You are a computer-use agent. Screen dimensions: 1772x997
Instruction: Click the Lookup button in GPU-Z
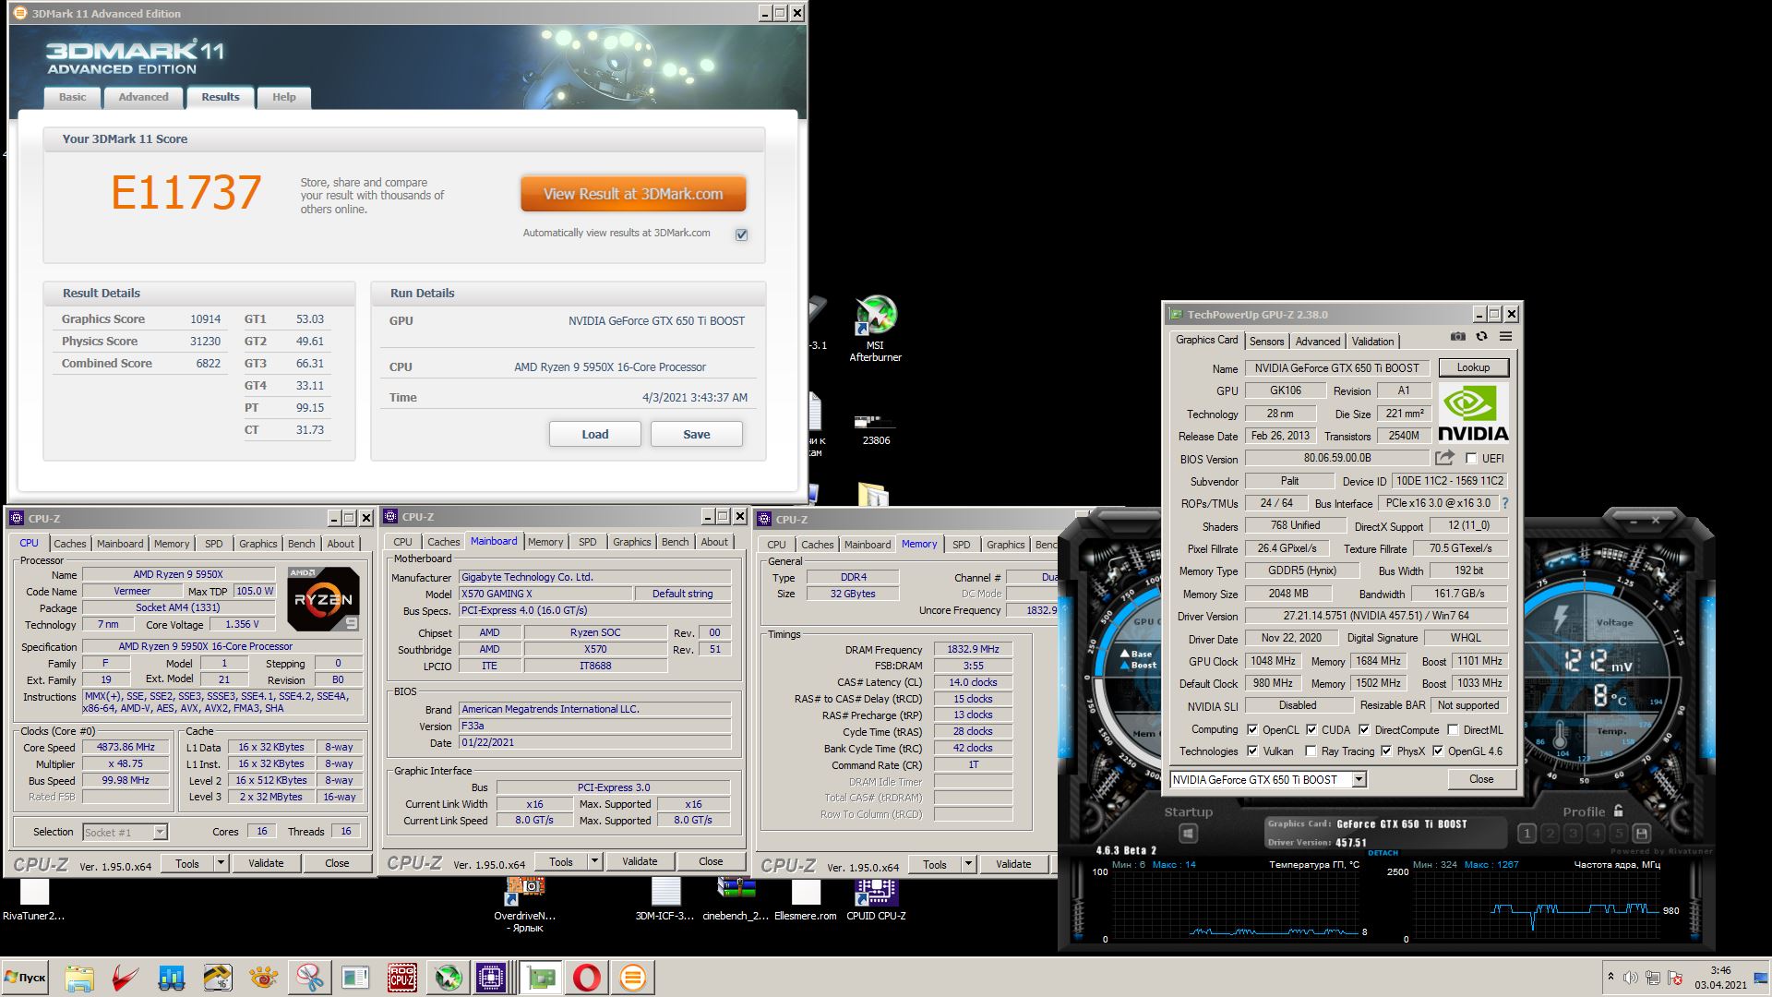pyautogui.click(x=1473, y=367)
